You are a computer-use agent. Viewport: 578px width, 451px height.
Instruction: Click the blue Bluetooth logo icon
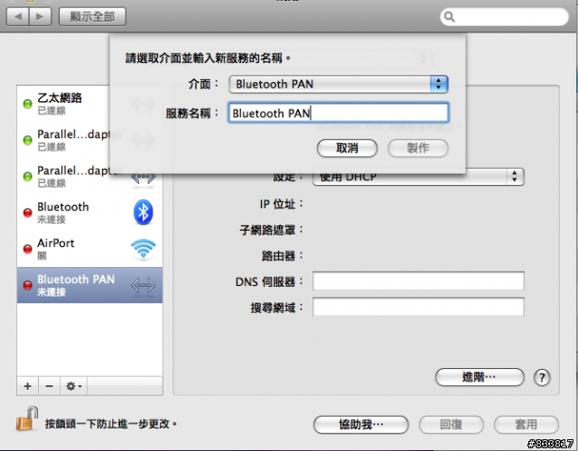pos(143,212)
